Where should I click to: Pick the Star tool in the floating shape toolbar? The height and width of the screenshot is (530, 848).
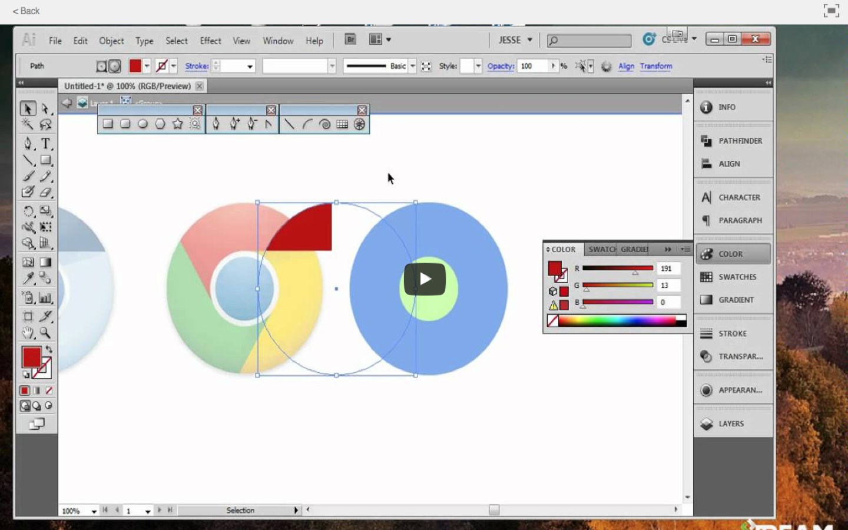point(178,124)
